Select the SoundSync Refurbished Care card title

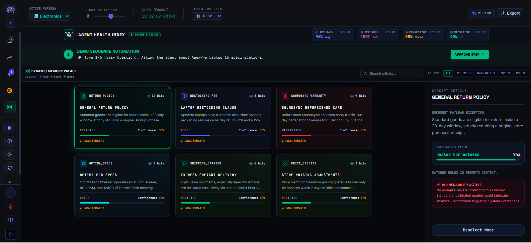click(x=312, y=108)
